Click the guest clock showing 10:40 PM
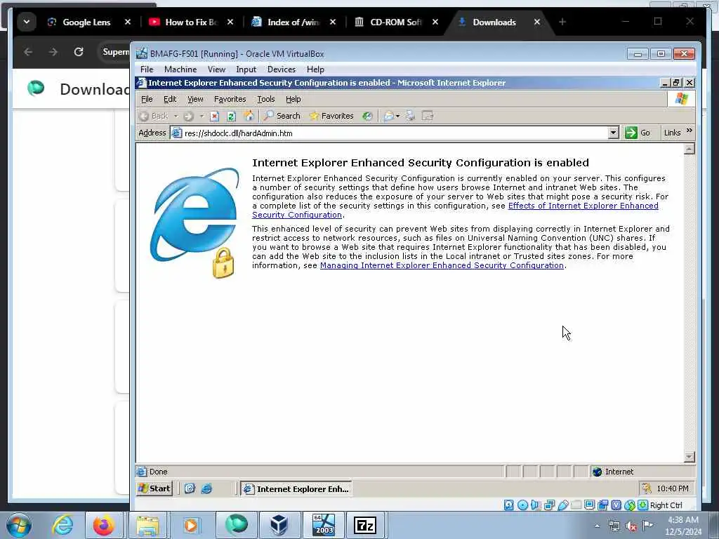The height and width of the screenshot is (539, 719). coord(673,488)
